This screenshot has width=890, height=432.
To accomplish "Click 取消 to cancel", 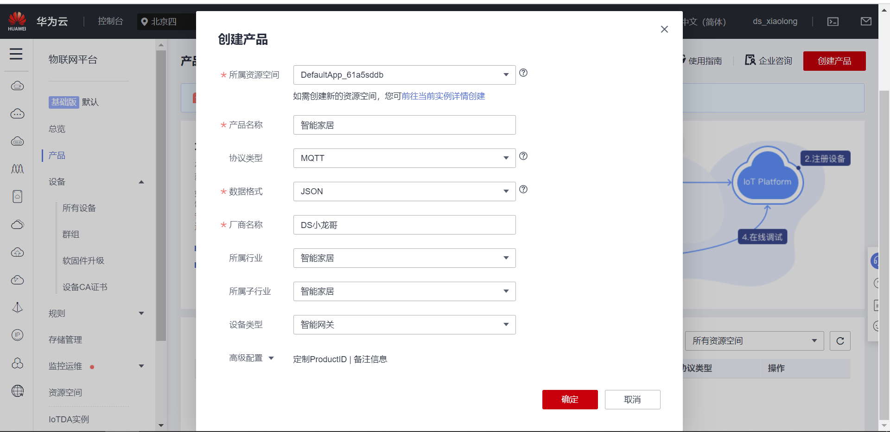I will [632, 400].
